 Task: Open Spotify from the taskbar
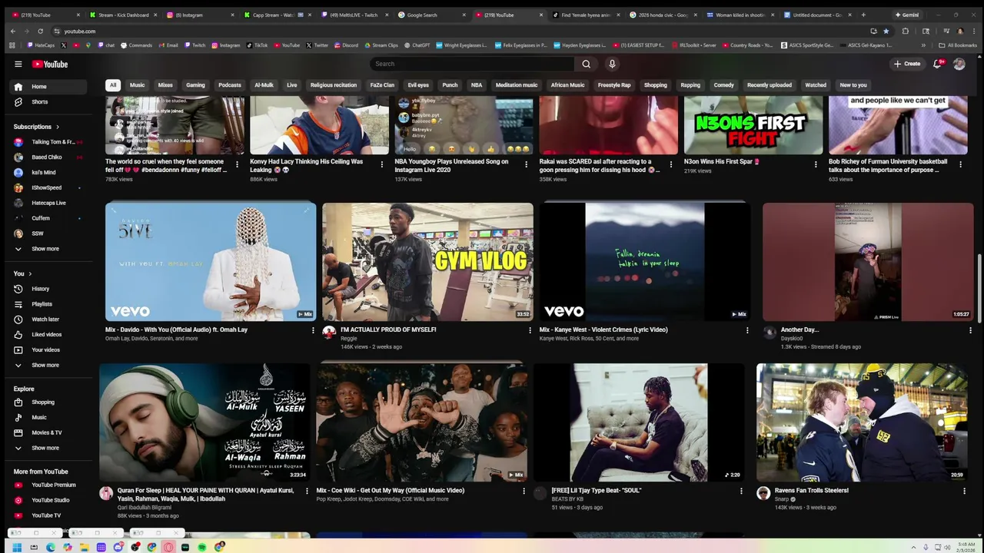click(202, 547)
